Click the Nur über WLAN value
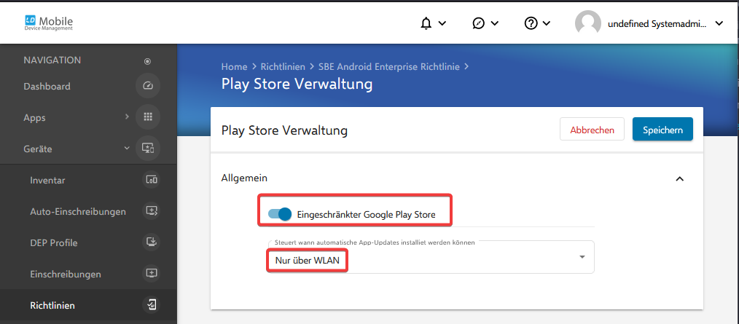Image resolution: width=739 pixels, height=324 pixels. click(308, 260)
